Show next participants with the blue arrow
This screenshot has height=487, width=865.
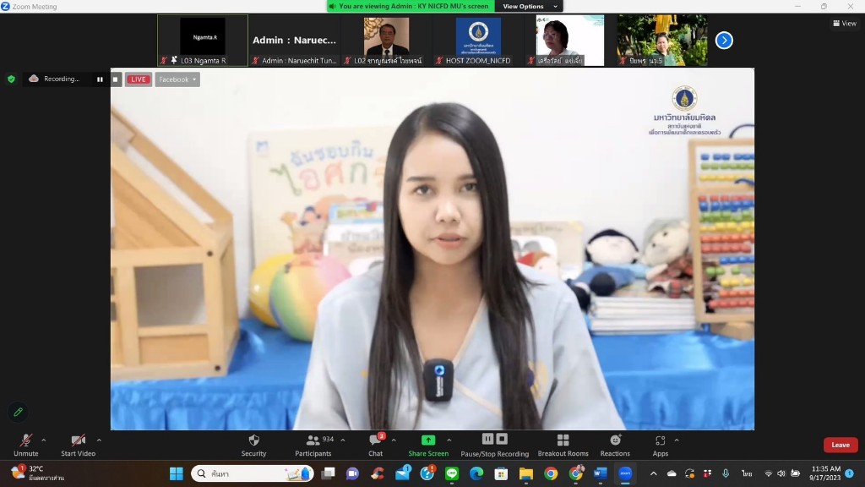[724, 41]
